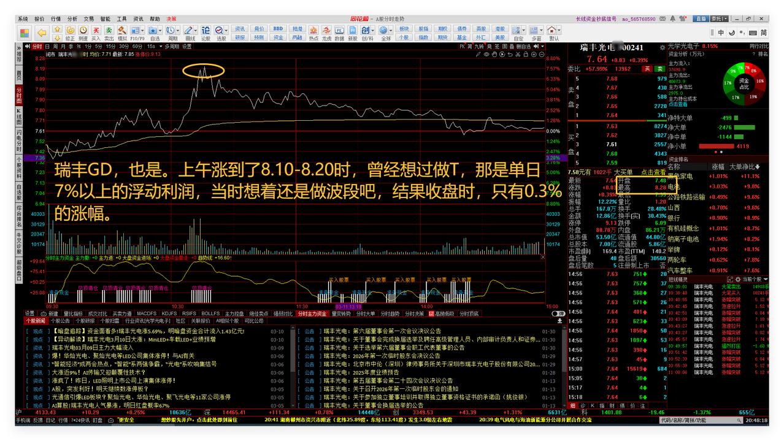Click the F10/F9 info icon
Viewport: 784px width, 441px height.
pos(135,30)
